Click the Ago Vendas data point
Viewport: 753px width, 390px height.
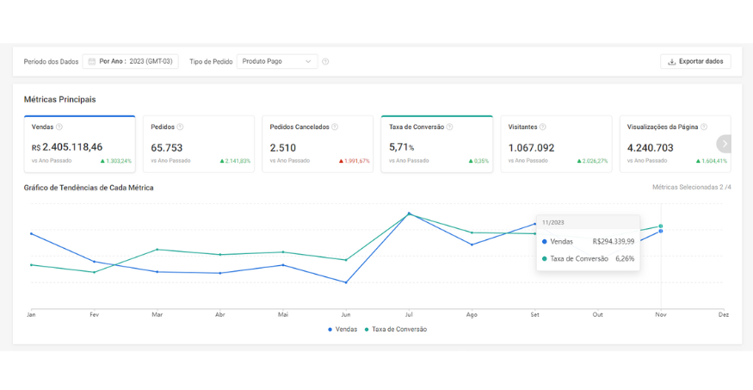coord(472,245)
